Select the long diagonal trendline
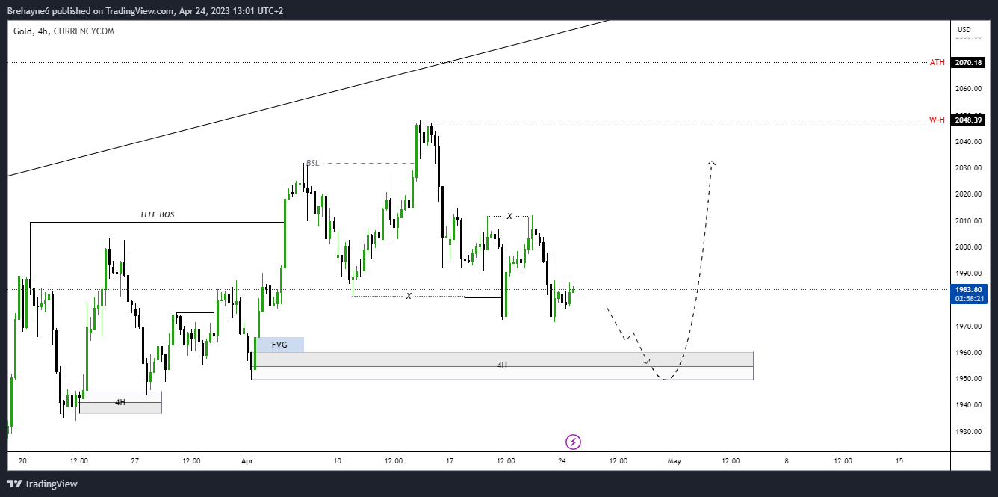 click(309, 98)
